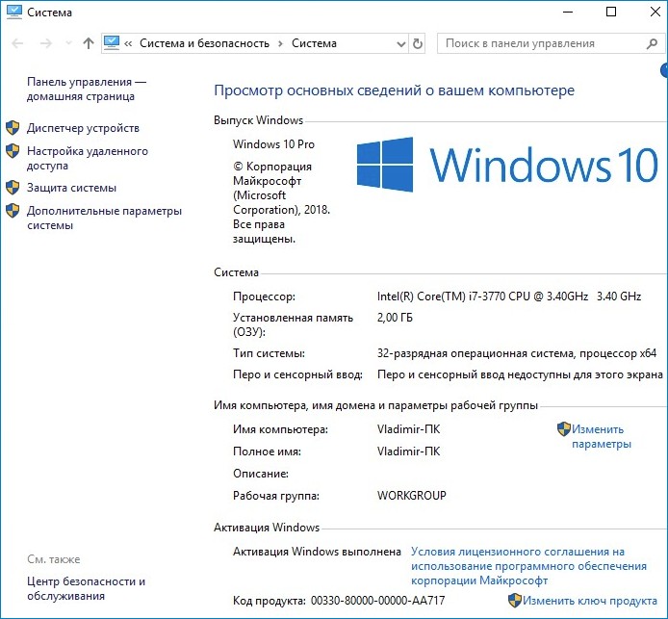Click the installed memory value '2,00 ГБ'

click(395, 318)
